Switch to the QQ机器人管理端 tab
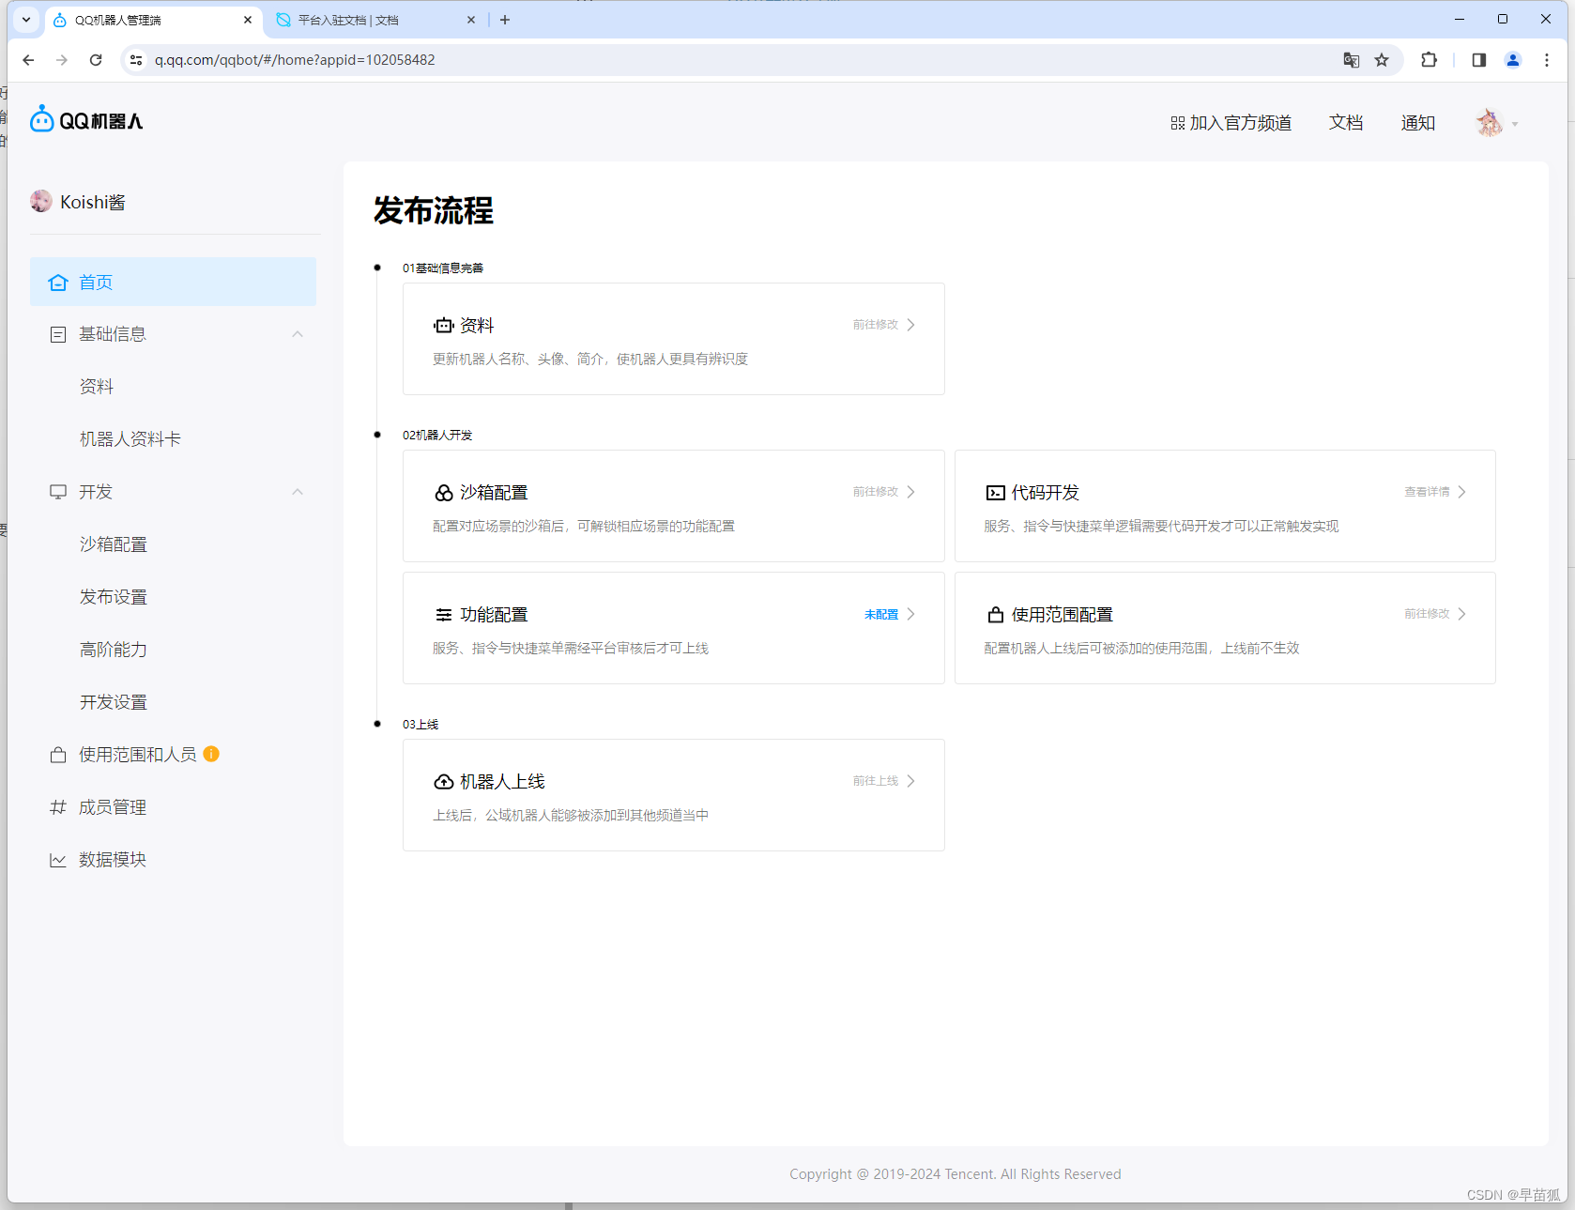1575x1210 pixels. 152,20
